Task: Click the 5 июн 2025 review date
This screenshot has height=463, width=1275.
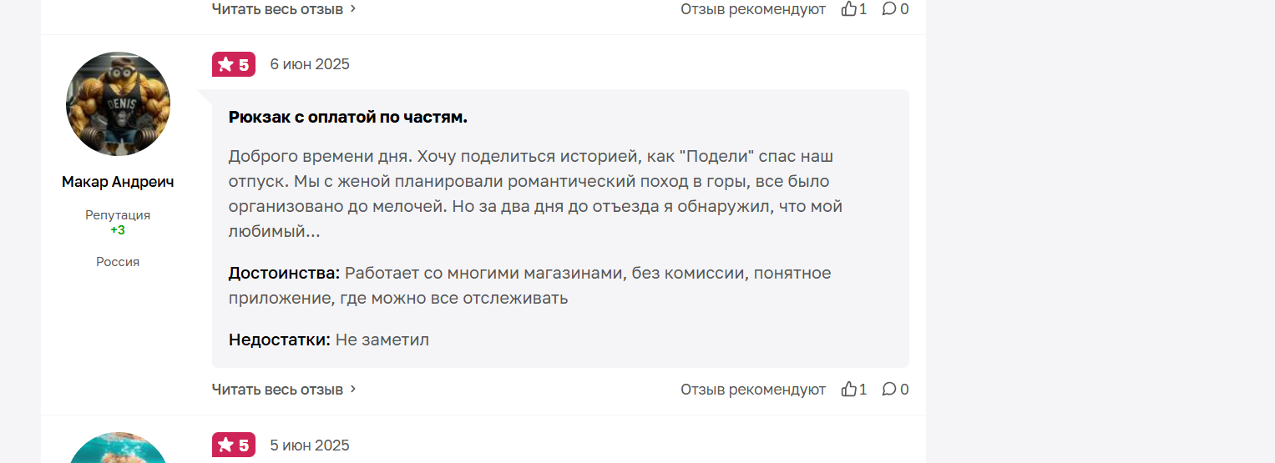Action: point(310,445)
